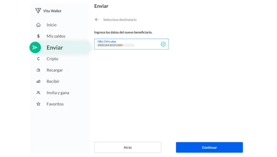The height and width of the screenshot is (157, 277).
Task: Open the Inicio menu item
Action: pos(51,25)
